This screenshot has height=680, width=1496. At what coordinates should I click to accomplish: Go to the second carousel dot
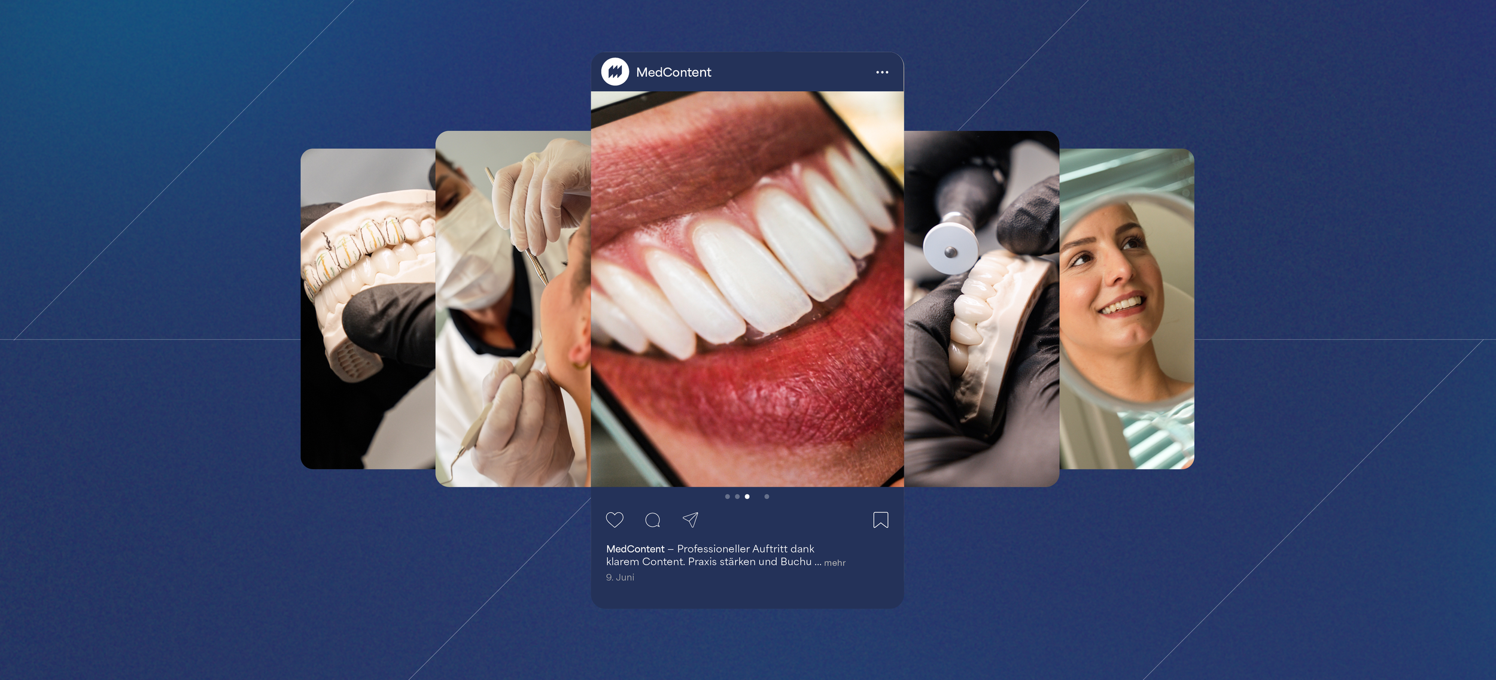[x=737, y=496]
